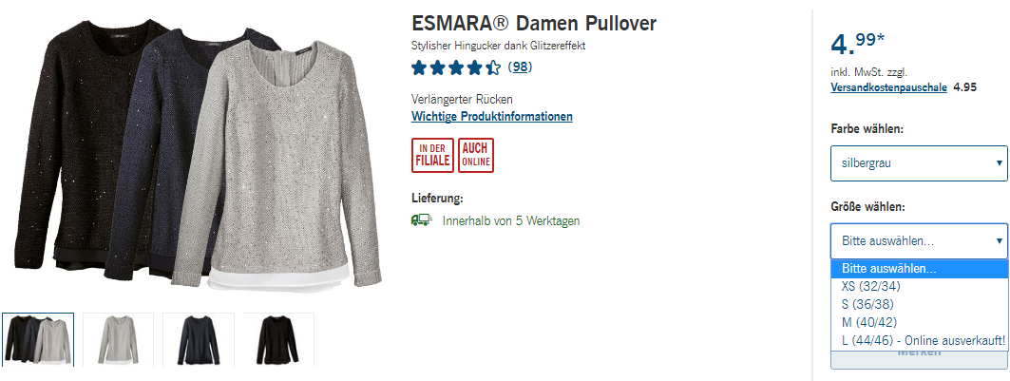Show the silver-grey pullover thumbnail
Image resolution: width=1010 pixels, height=381 pixels.
coord(119,339)
